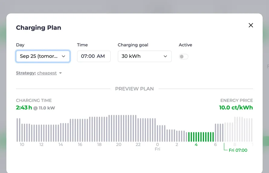Edit the 07:00 AM time field
The width and height of the screenshot is (269, 173).
pyautogui.click(x=94, y=56)
